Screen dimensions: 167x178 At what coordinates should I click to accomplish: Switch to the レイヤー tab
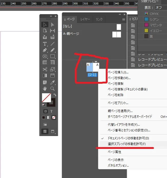pyautogui.click(x=85, y=19)
